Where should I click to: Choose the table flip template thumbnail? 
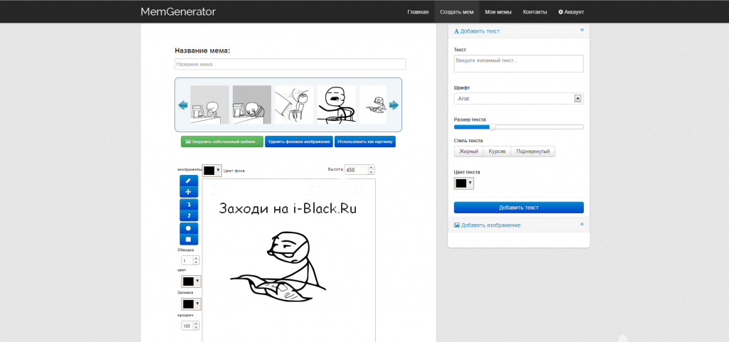(x=294, y=105)
